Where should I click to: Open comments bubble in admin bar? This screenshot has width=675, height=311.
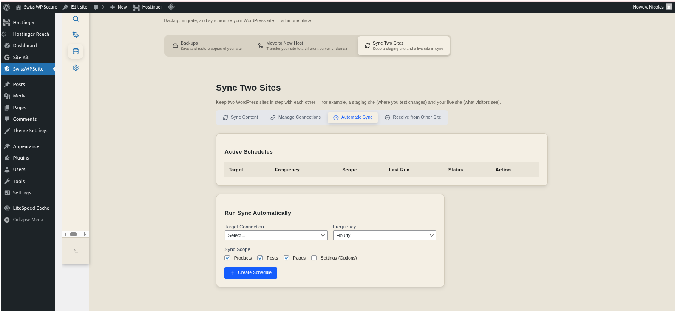click(98, 7)
